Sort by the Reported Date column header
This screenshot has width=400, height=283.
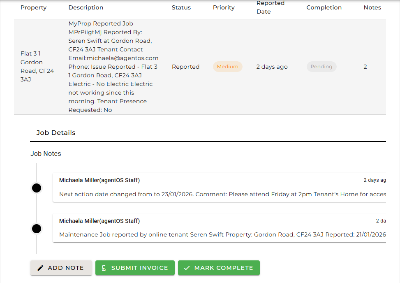click(x=270, y=7)
